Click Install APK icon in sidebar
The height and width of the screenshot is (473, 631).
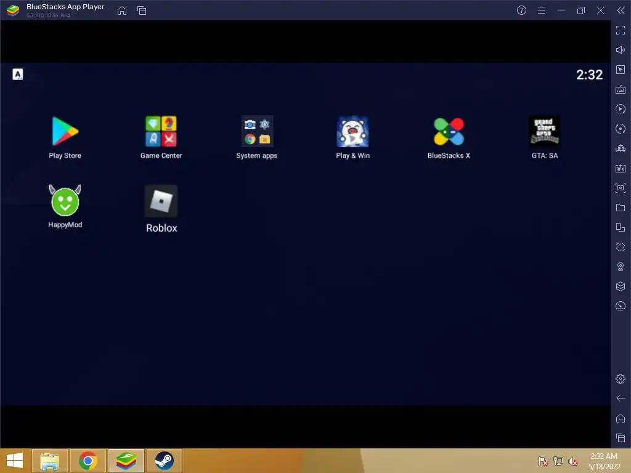[621, 168]
